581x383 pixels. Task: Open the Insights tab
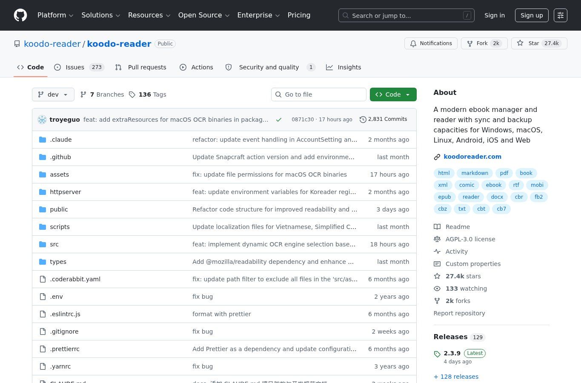(x=343, y=67)
